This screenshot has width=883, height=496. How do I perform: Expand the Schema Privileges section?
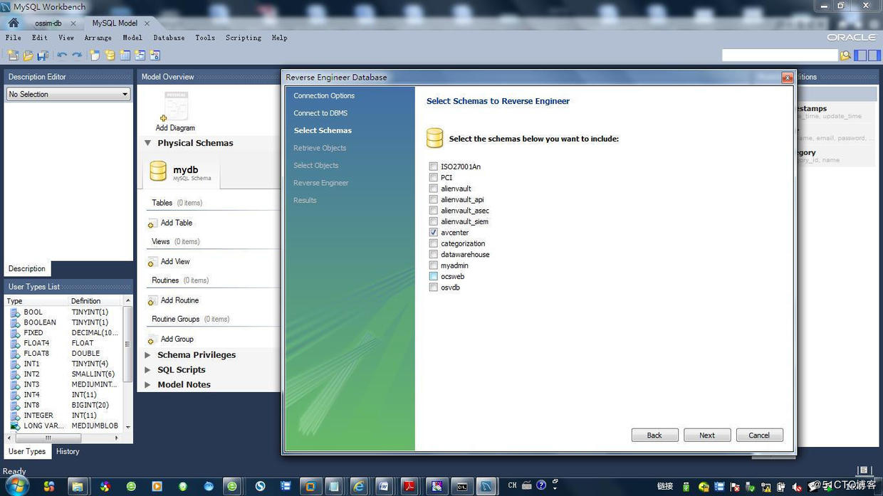(148, 355)
